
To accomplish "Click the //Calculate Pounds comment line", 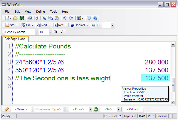I will pos(43,46).
